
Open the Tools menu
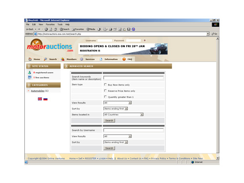point(60,24)
